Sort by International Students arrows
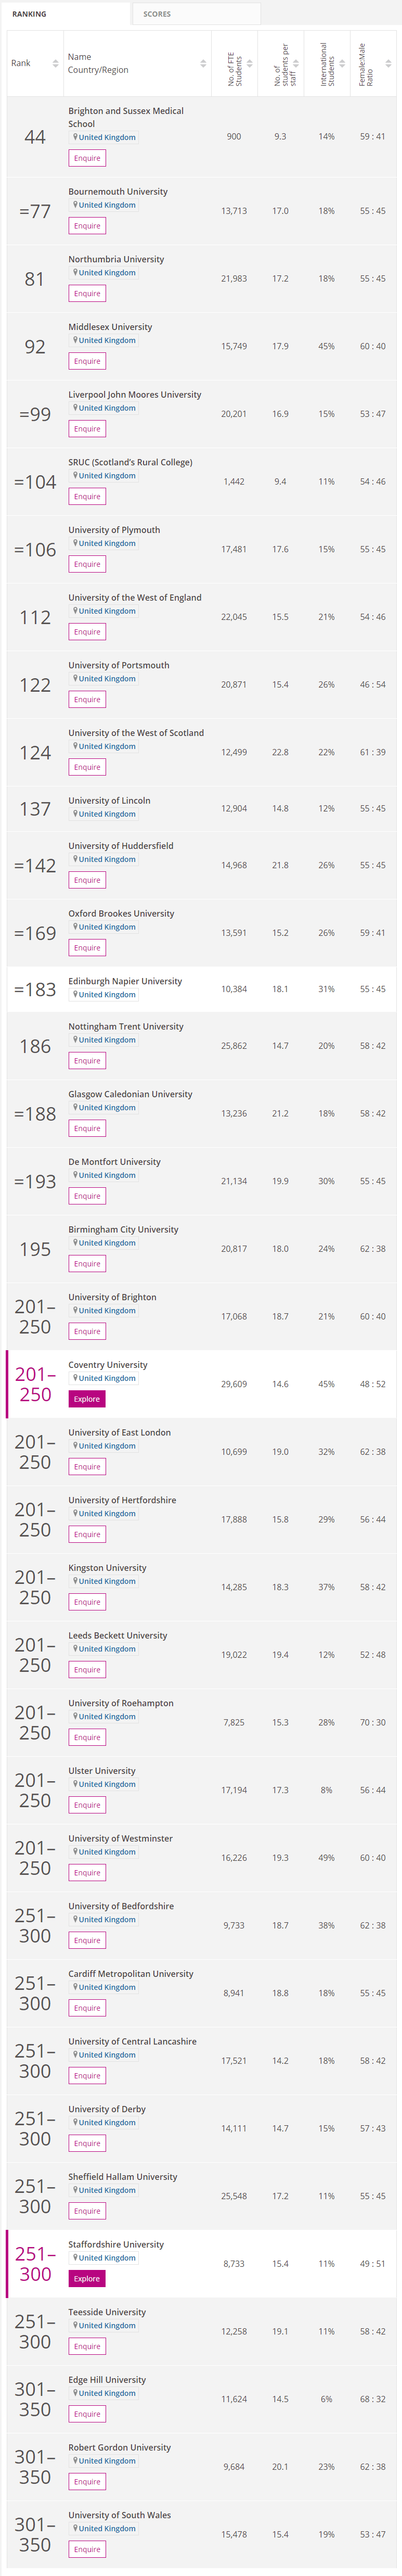Viewport: 402px width, 2576px height. pyautogui.click(x=342, y=63)
